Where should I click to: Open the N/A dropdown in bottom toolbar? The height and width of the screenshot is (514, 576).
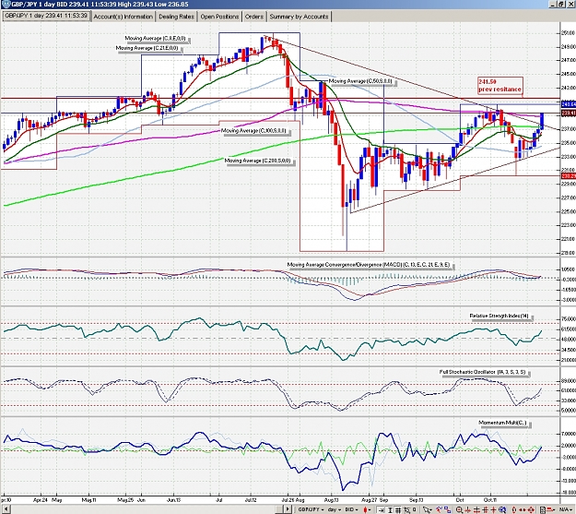(565, 509)
